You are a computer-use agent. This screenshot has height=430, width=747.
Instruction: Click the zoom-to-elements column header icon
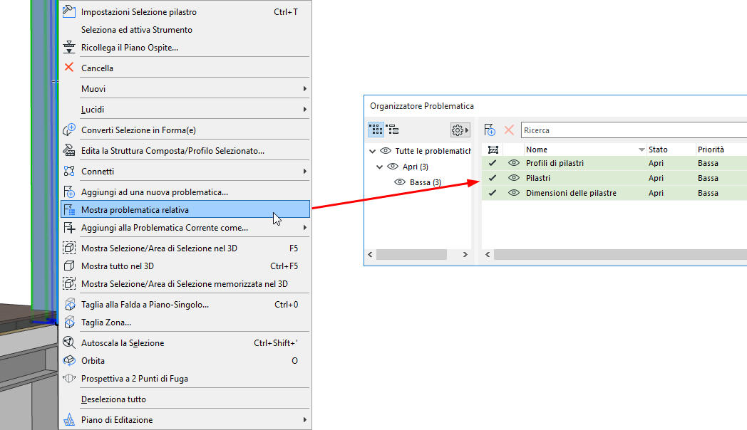[493, 150]
